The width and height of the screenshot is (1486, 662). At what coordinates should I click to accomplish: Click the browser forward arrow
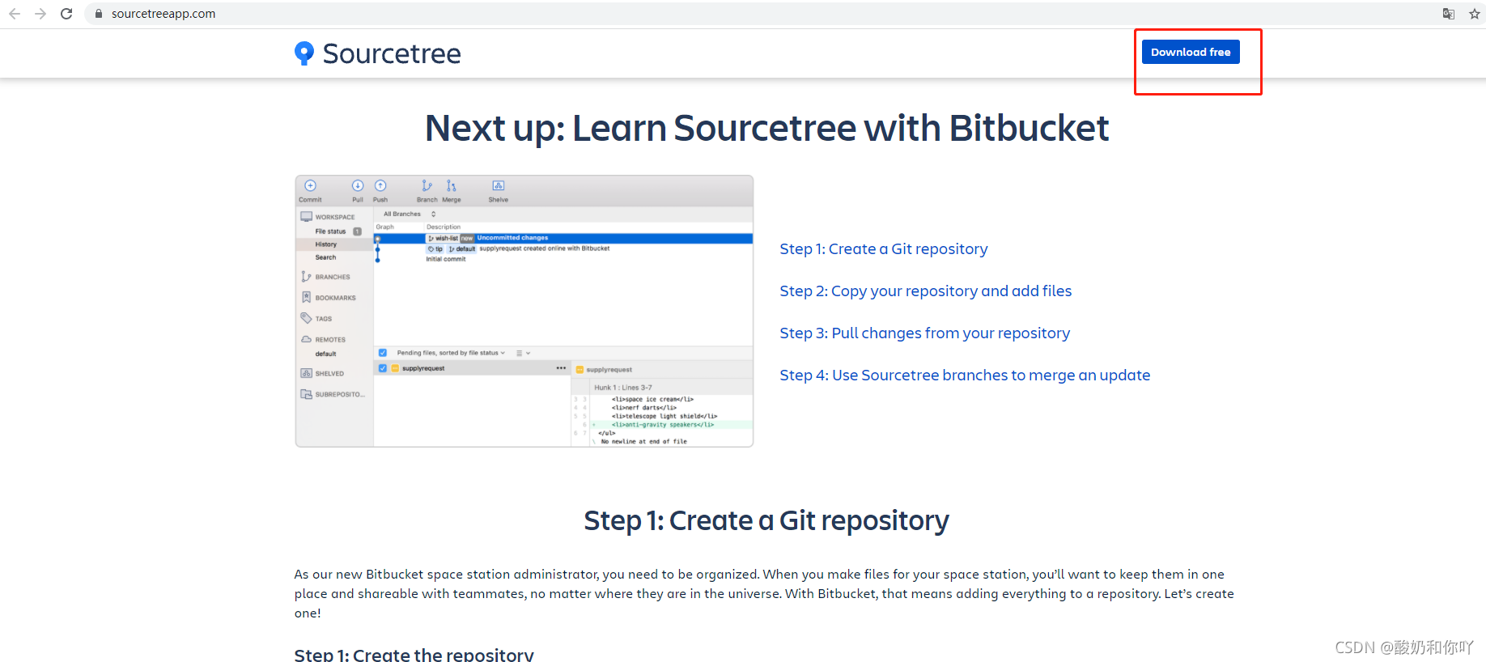40,14
